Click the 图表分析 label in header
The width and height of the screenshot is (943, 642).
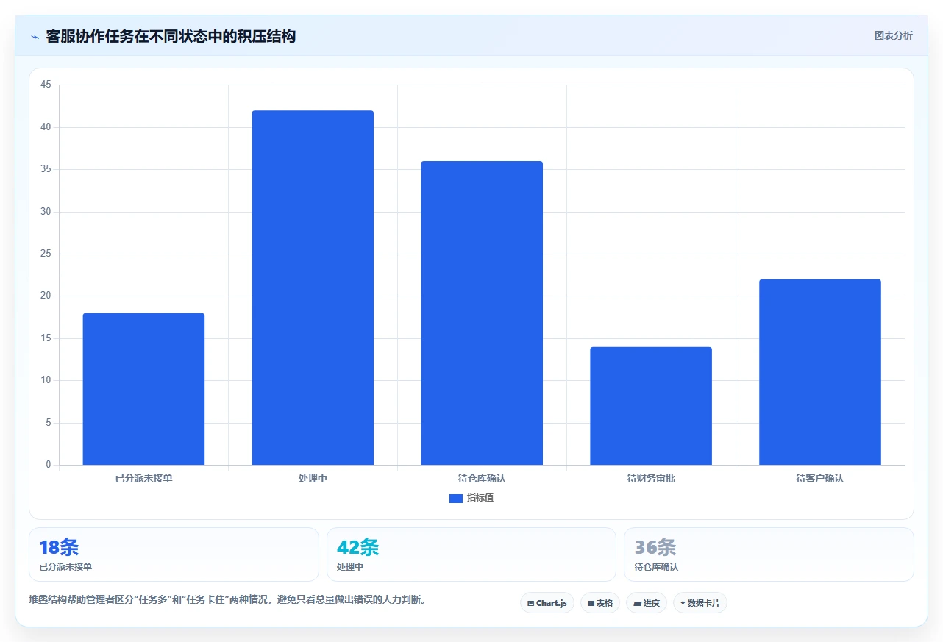[x=893, y=35]
